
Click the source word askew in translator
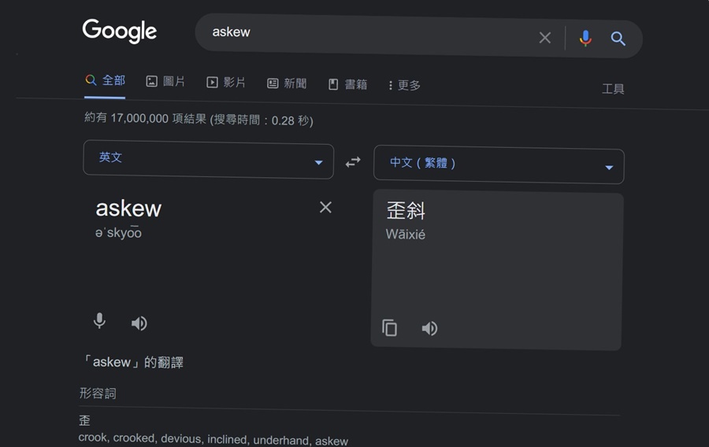(x=128, y=208)
